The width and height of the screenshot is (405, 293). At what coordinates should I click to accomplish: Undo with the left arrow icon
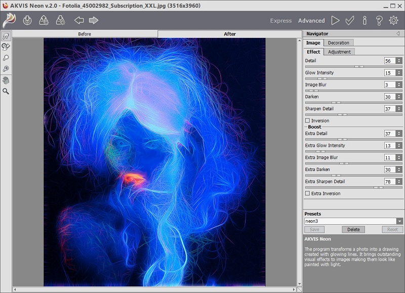[79, 20]
